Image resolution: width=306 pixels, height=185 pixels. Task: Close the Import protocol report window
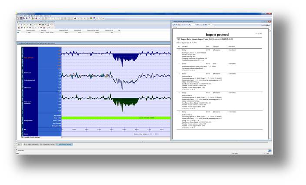tap(271, 21)
